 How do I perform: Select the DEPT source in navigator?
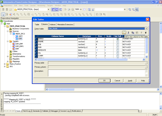click(x=21, y=36)
